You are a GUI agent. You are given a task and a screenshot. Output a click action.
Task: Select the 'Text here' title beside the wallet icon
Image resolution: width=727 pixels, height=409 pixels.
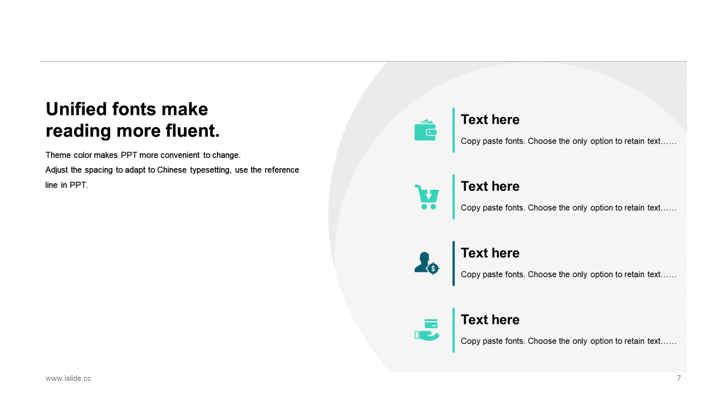(x=490, y=119)
